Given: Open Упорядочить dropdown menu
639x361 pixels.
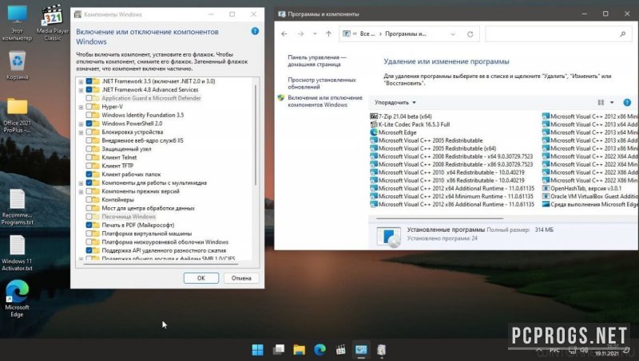Looking at the screenshot, I should [x=395, y=103].
